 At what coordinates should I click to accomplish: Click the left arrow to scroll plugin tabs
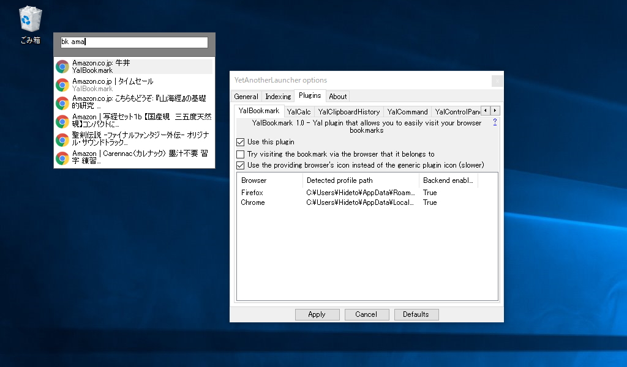tap(484, 111)
